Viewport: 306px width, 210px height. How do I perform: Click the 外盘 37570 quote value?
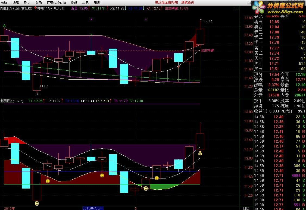274,95
